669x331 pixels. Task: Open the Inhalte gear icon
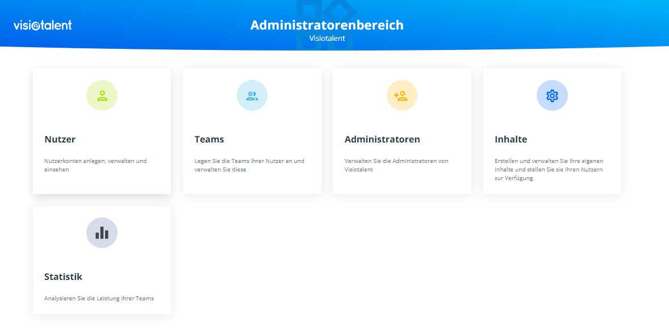pos(551,95)
